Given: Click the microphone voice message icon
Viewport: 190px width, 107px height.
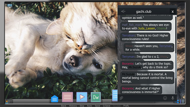Looking at the screenshot, I should (x=173, y=98).
